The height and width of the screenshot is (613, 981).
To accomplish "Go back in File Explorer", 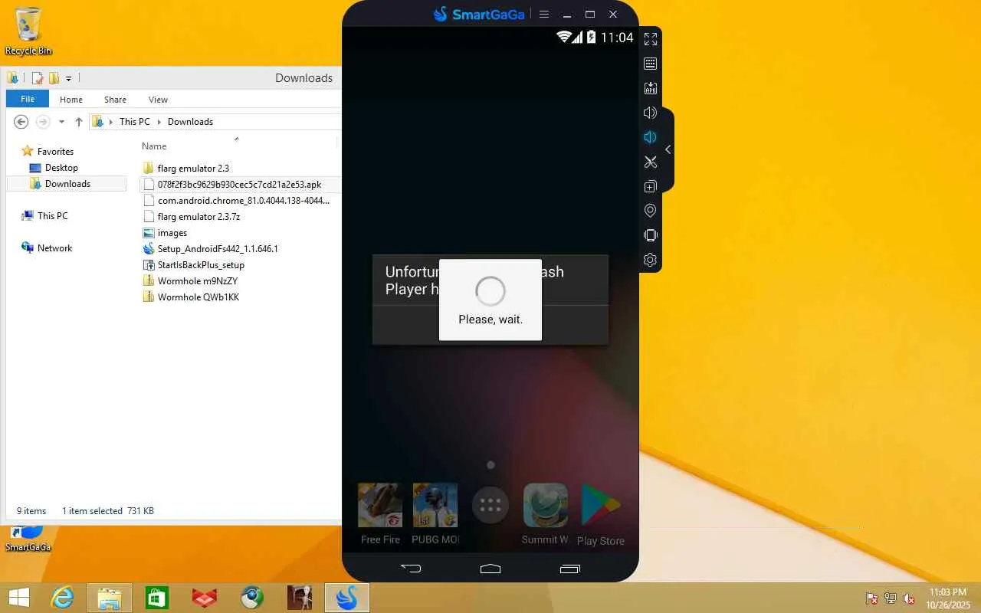I will point(21,122).
